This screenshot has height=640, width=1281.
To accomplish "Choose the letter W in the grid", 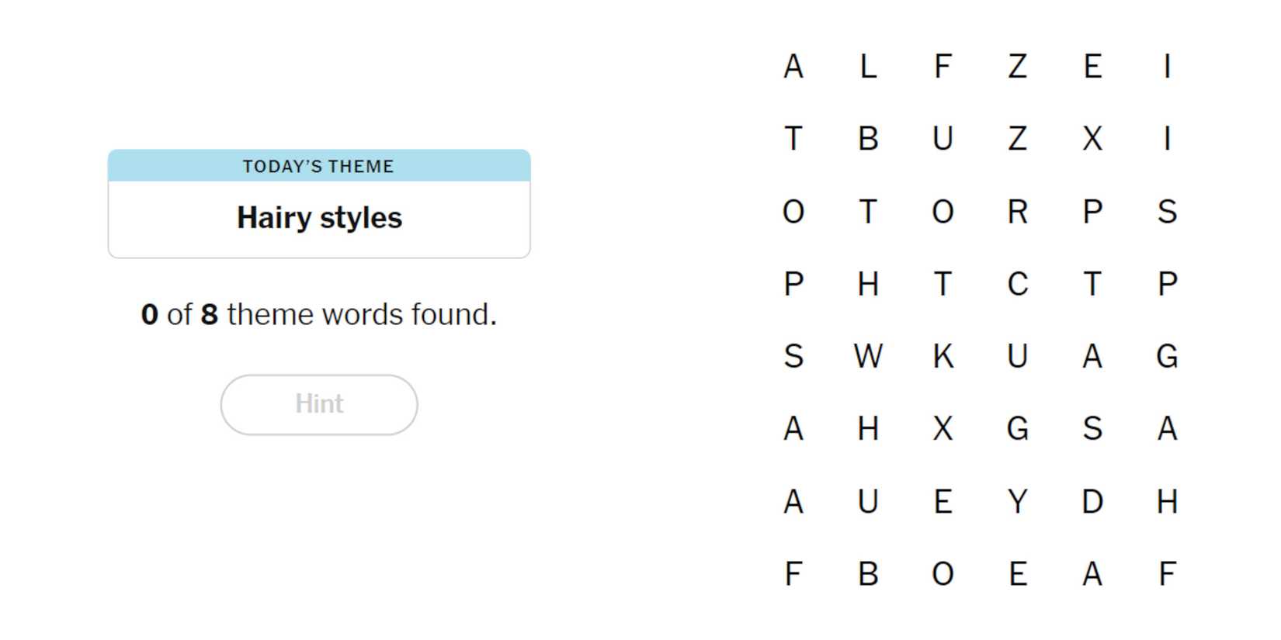I will (868, 357).
